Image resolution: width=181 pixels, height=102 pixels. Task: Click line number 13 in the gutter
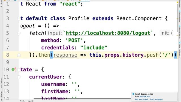point(6,92)
